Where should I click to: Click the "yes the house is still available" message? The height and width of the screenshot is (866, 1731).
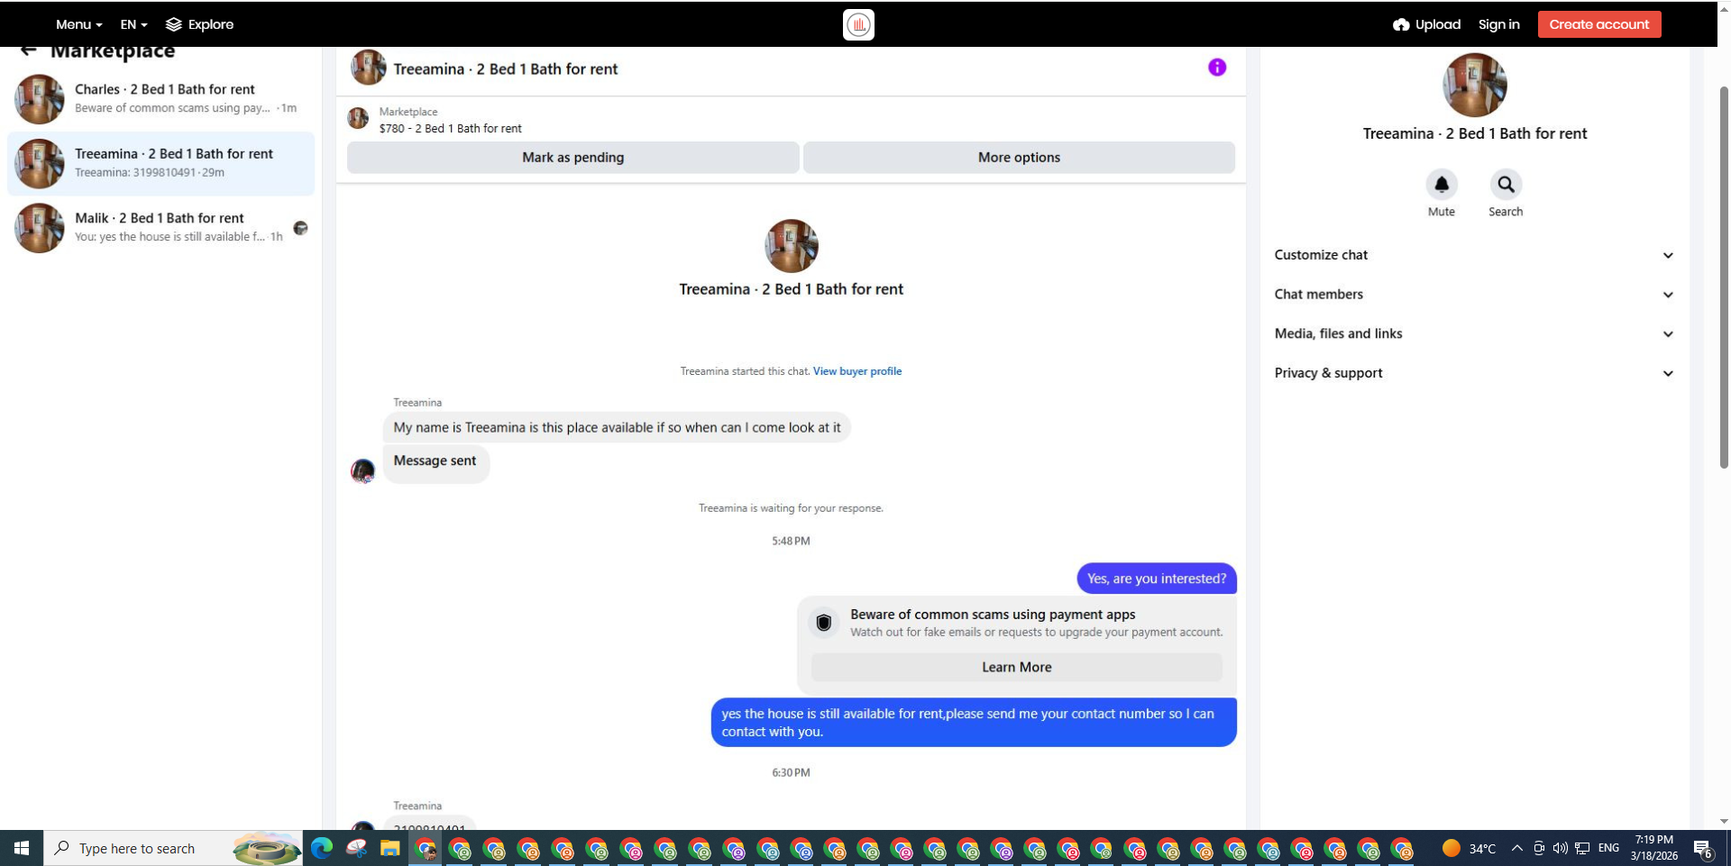pos(974,723)
